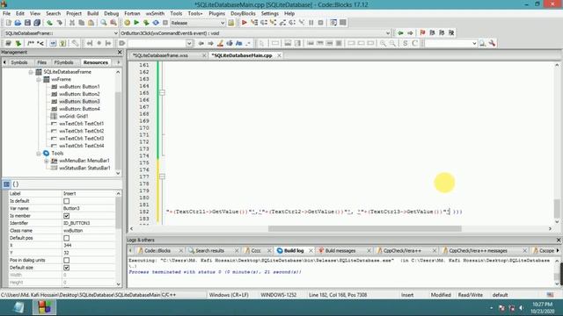Select wxButton: Button3 in resource tree
Image resolution: width=563 pixels, height=316 pixels.
(79, 102)
